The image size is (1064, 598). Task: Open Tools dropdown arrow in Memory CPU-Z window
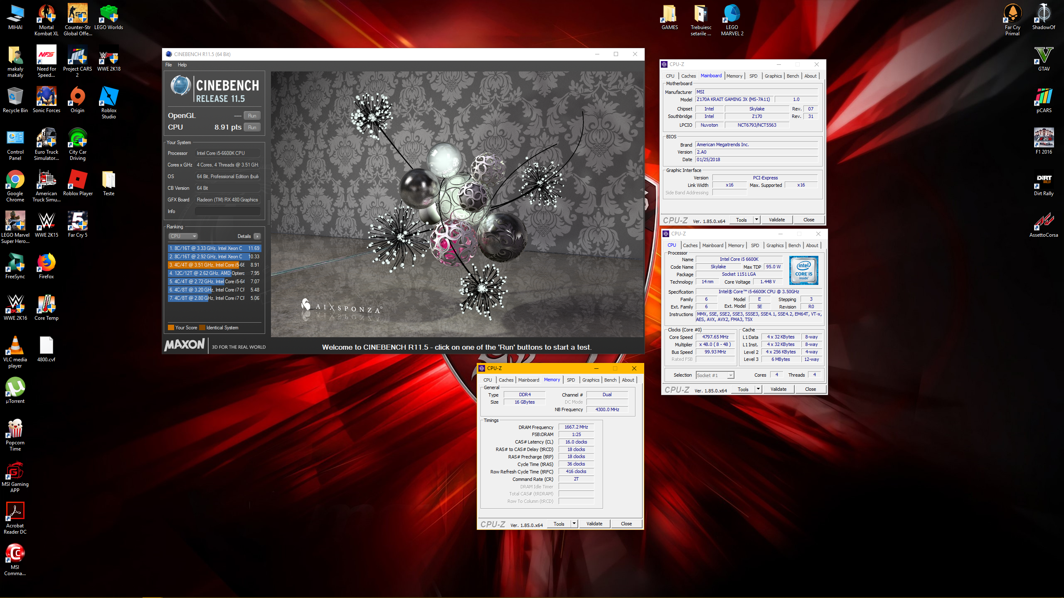574,524
